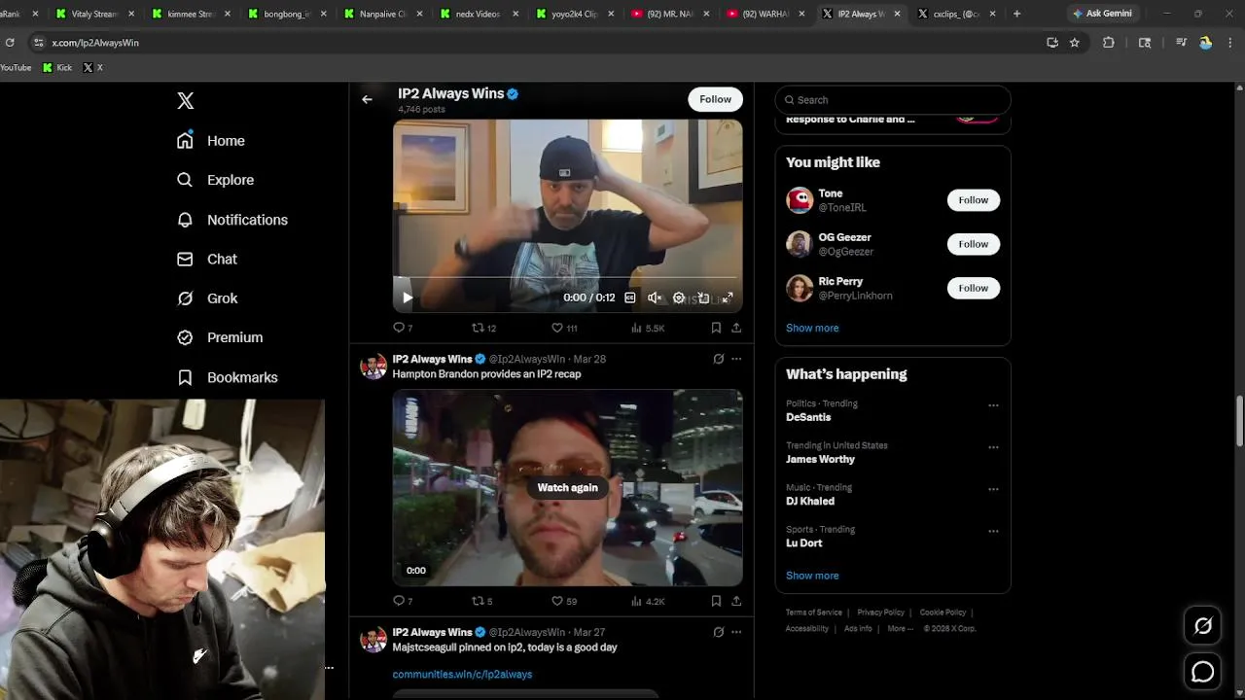Share the post with 59 likes
Screen dimensions: 1245x700
pos(736,601)
